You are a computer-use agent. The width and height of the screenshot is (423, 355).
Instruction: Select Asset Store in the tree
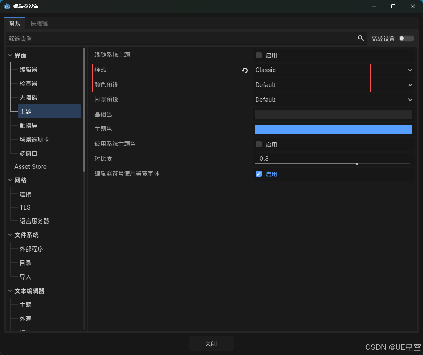point(31,167)
